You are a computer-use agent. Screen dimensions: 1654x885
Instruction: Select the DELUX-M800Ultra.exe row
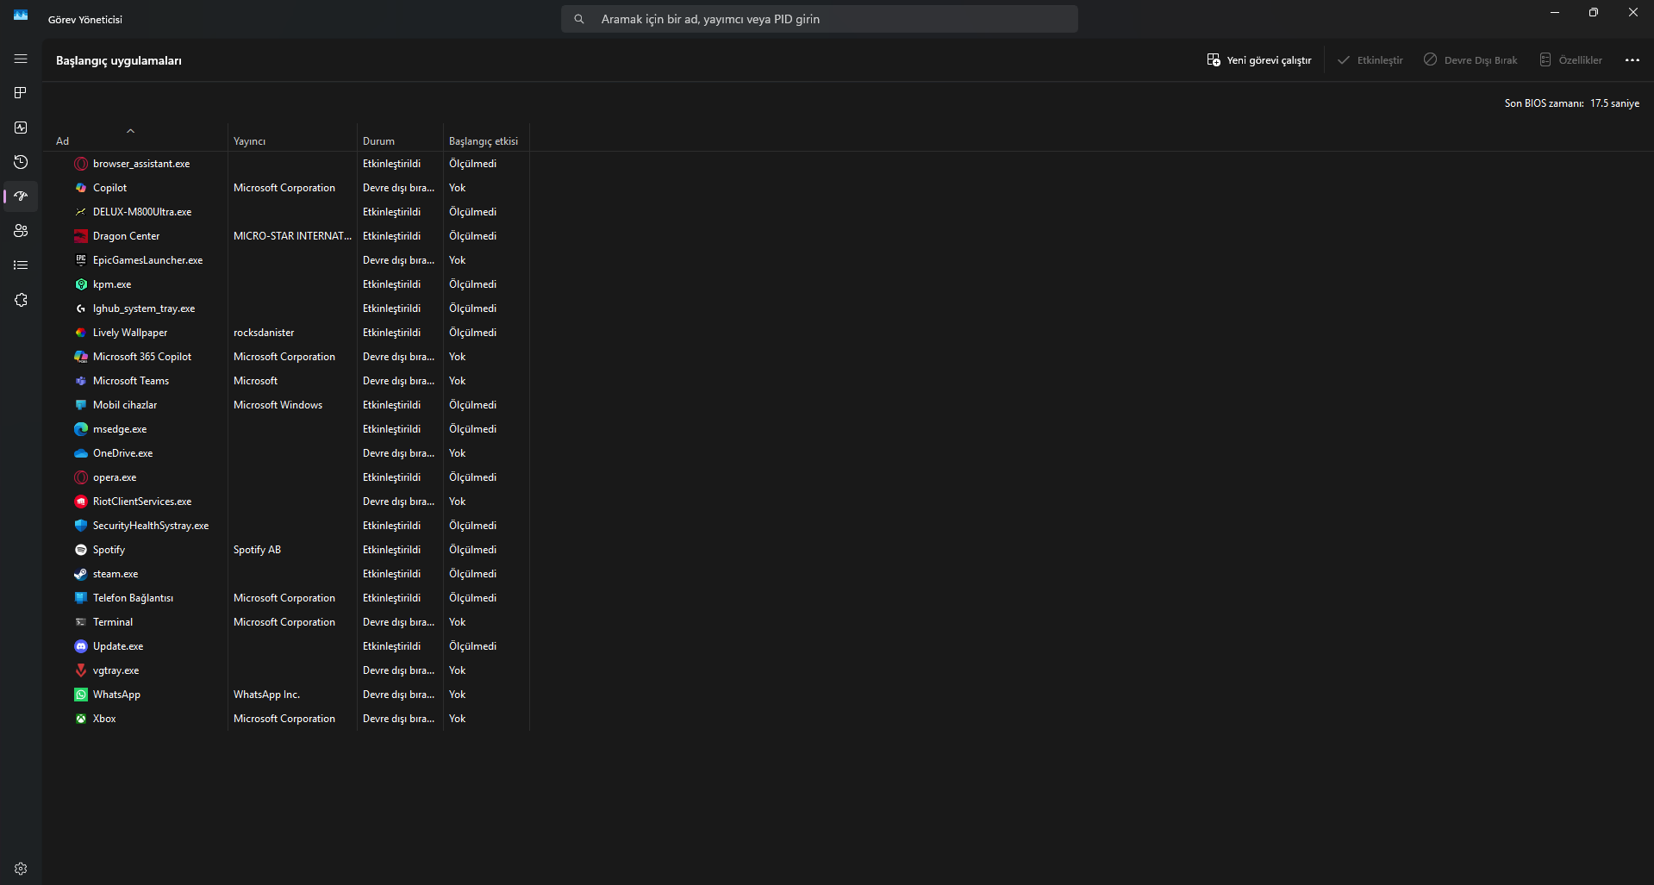click(x=286, y=212)
